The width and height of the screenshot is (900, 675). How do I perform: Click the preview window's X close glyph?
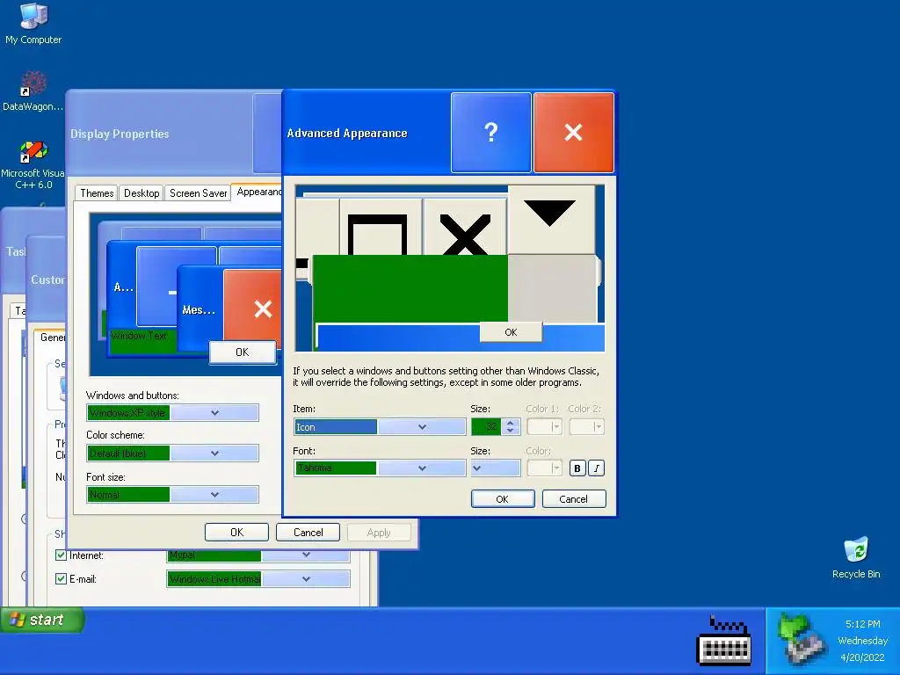pyautogui.click(x=465, y=234)
